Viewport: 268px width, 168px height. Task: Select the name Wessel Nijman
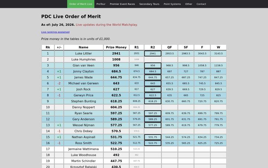pyautogui.click(x=83, y=125)
